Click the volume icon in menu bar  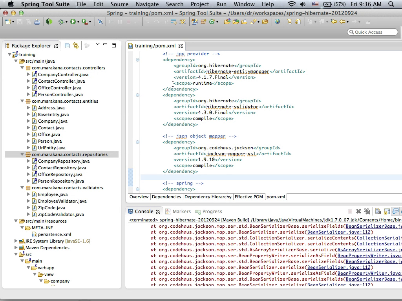coord(303,4)
